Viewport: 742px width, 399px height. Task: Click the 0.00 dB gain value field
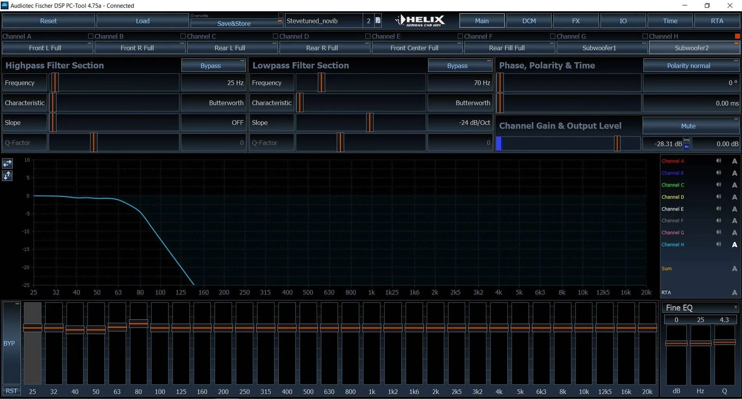tap(715, 144)
